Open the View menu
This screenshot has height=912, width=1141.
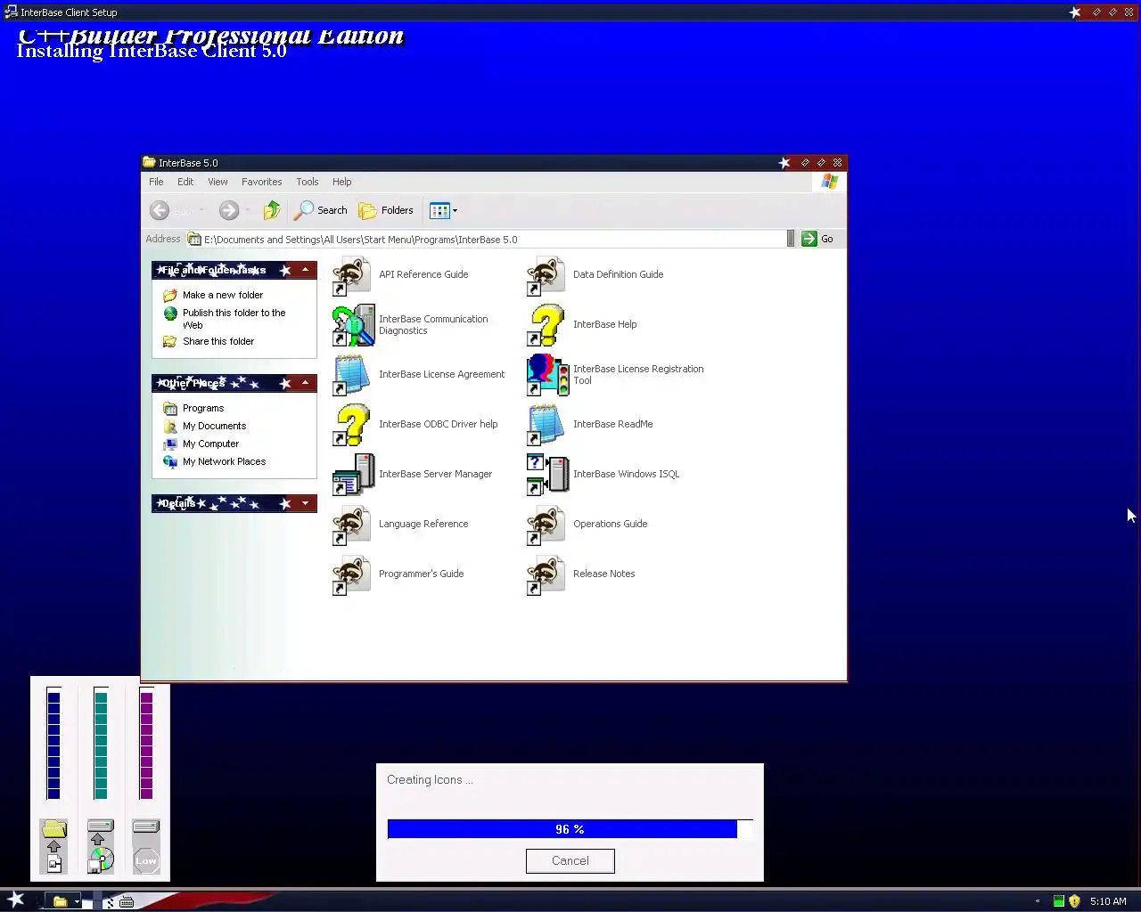coord(218,182)
